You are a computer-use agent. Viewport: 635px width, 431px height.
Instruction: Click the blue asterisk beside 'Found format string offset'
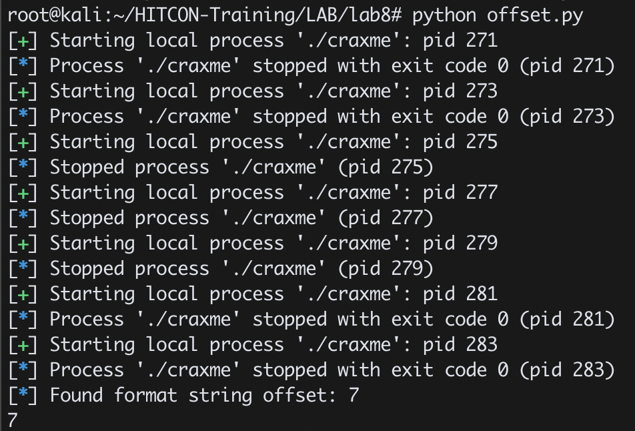click(x=23, y=394)
